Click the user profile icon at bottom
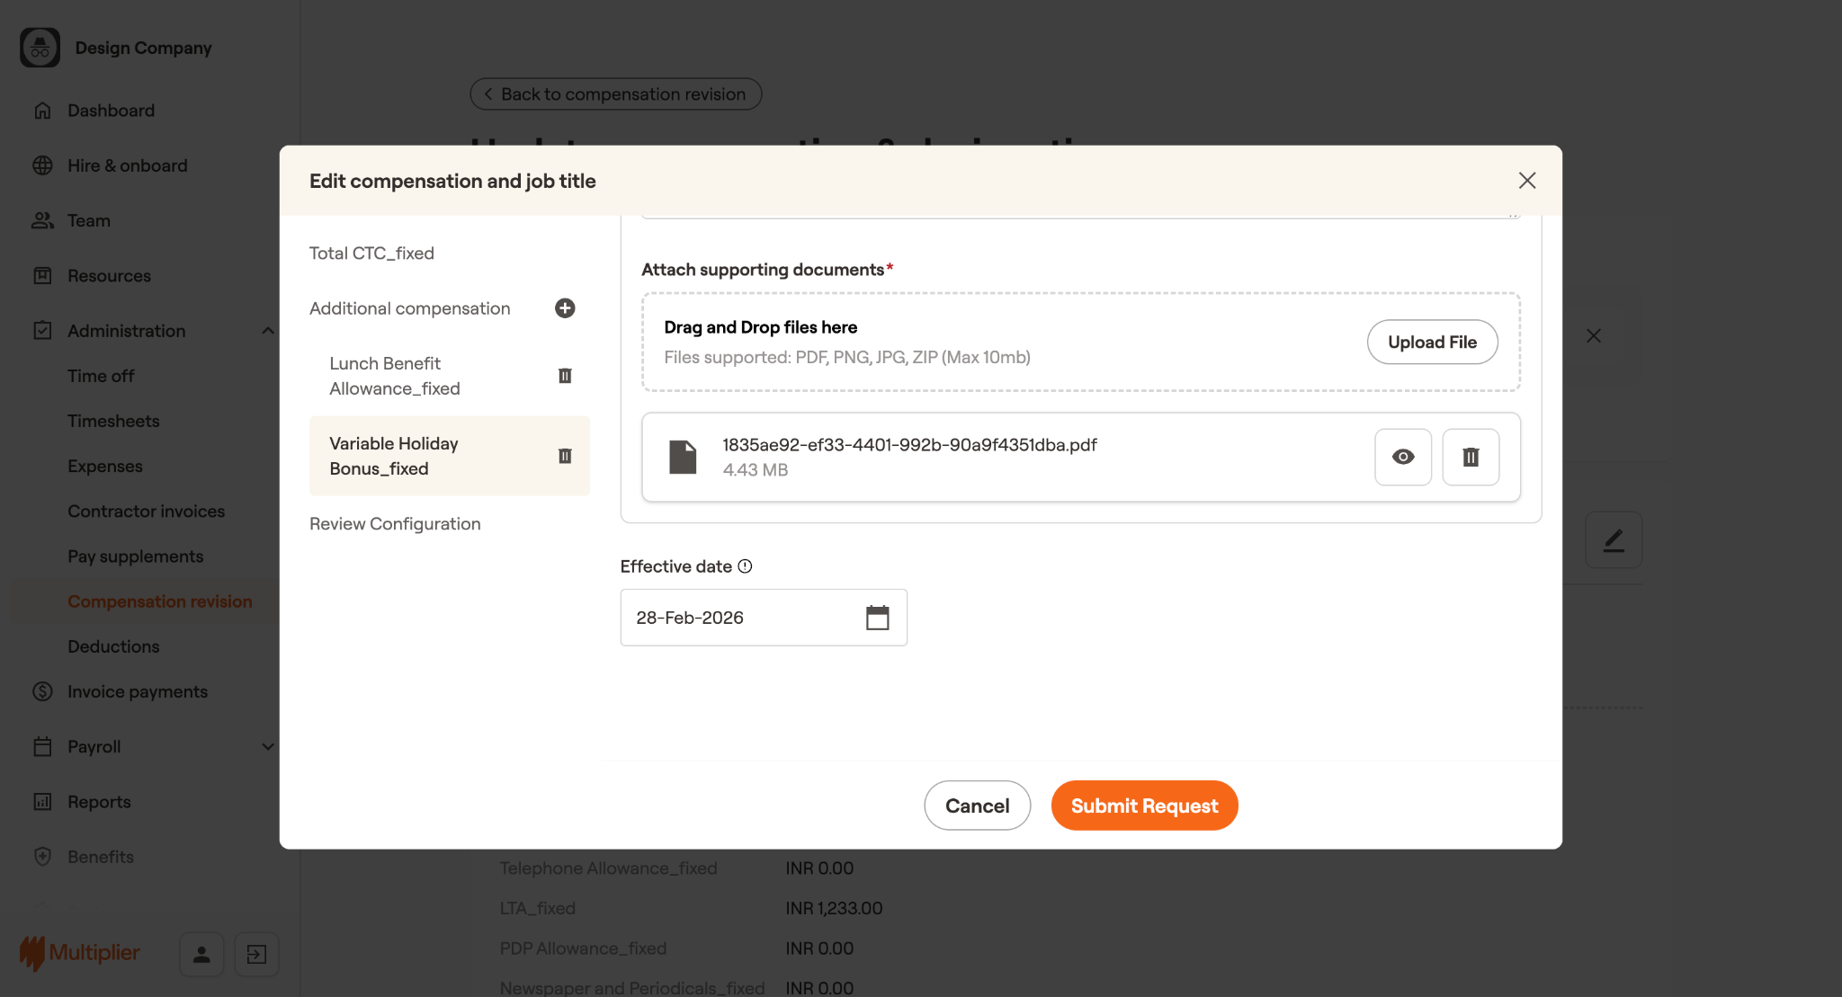The image size is (1842, 997). point(201,954)
